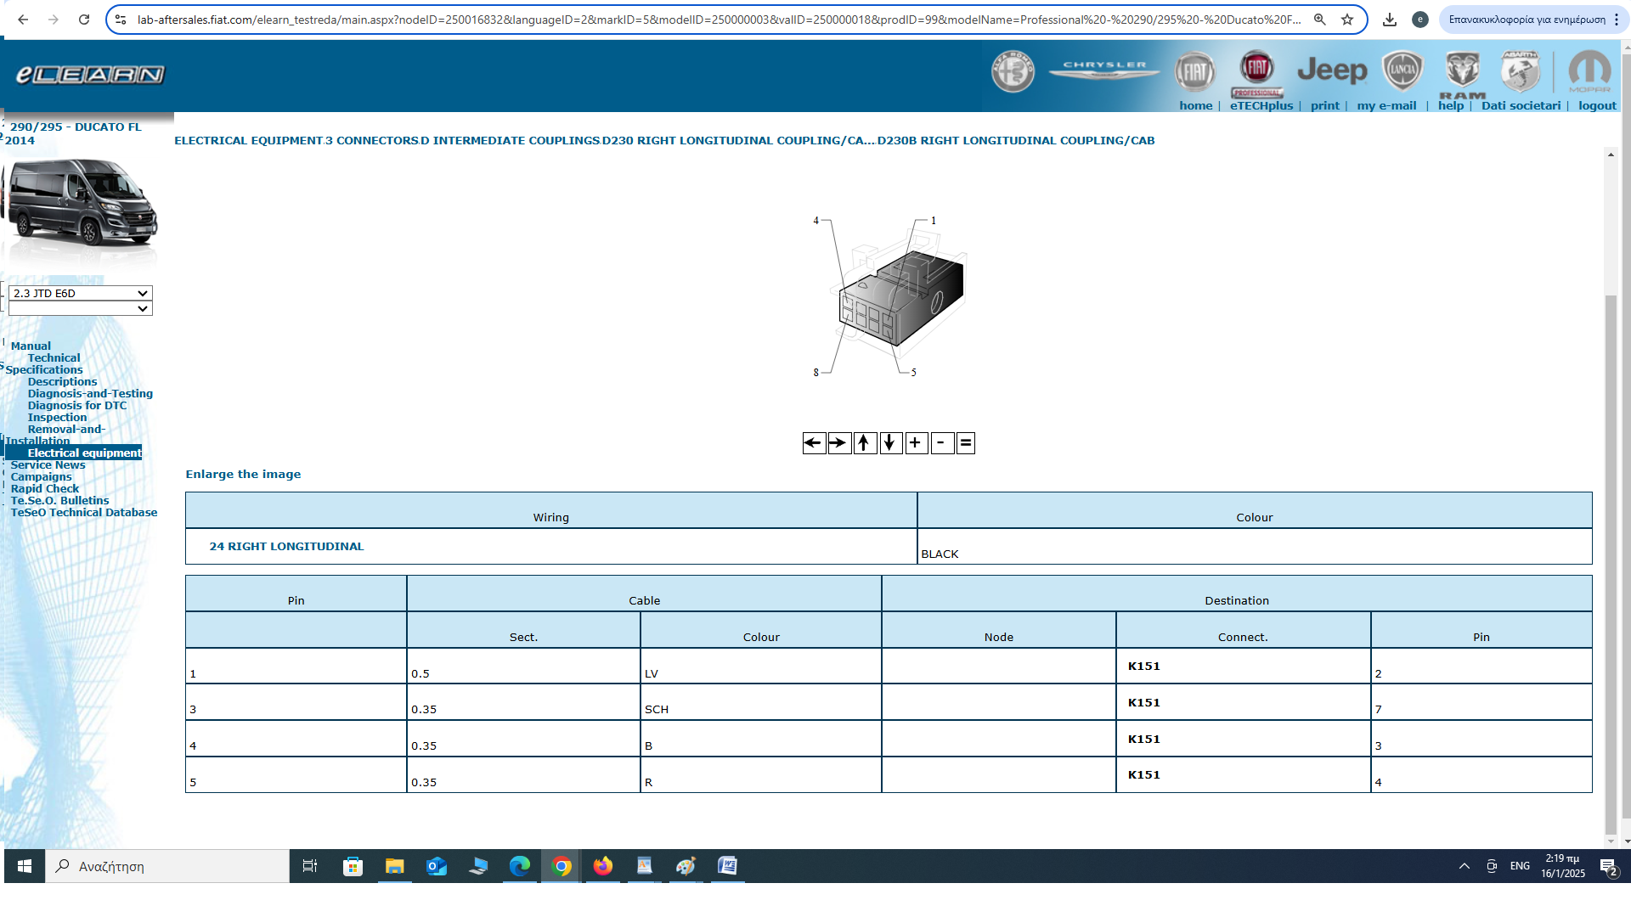The height and width of the screenshot is (917, 1631).
Task: Open the home menu link
Action: [x=1196, y=105]
